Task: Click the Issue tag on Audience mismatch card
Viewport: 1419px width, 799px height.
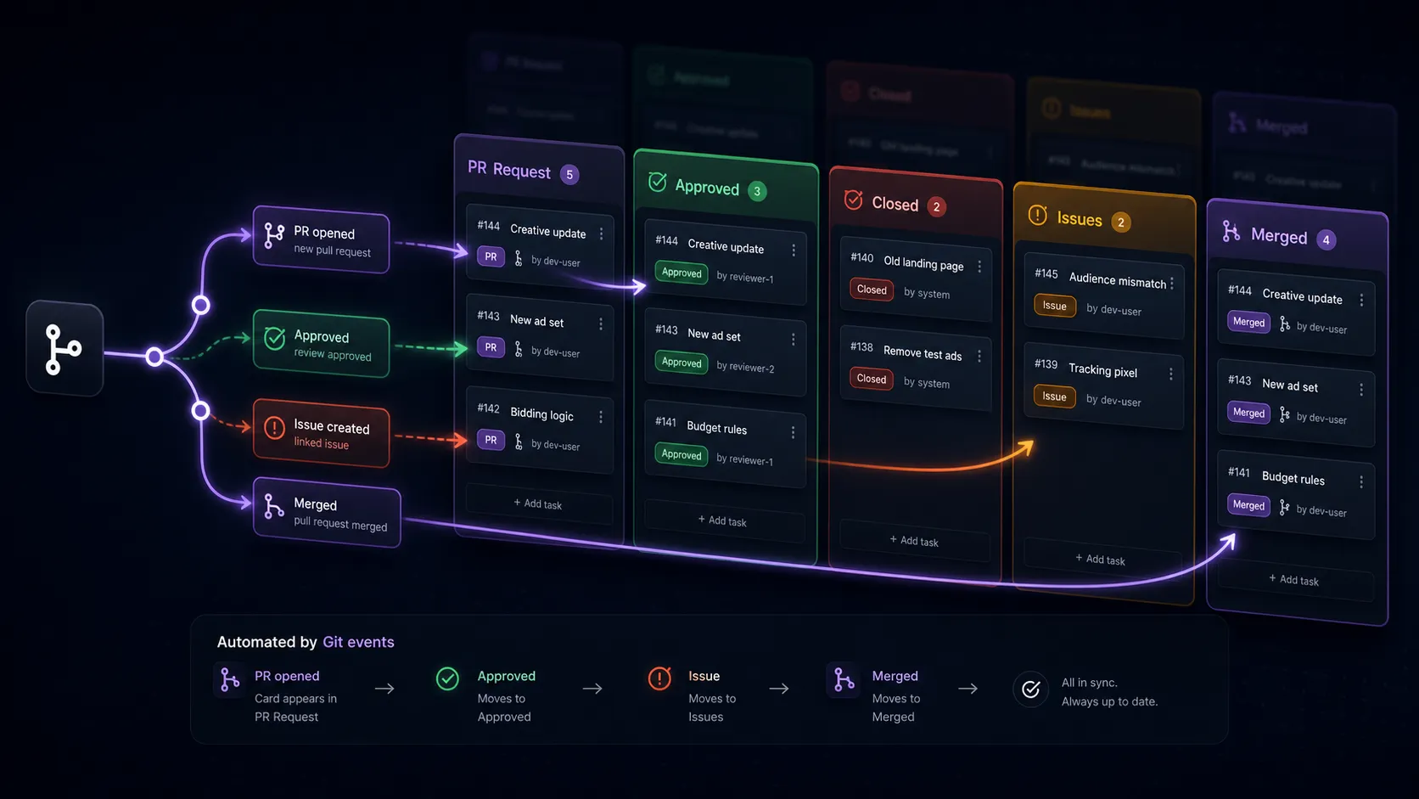Action: 1054,306
